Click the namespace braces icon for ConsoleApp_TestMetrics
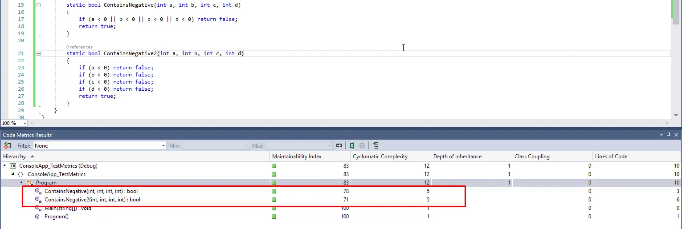 [x=21, y=174]
